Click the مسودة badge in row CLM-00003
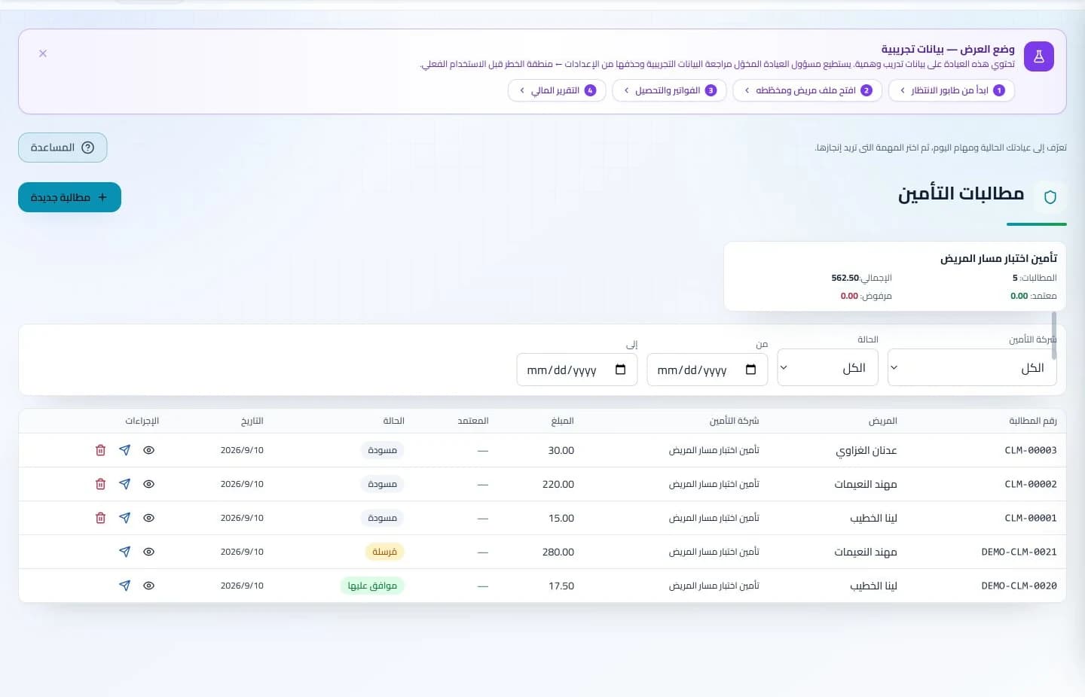 coord(382,450)
